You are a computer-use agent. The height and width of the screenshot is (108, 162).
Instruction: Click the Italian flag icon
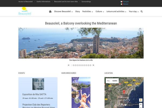tap(122, 4)
